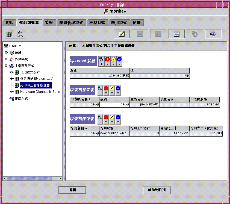Click host name cell 'pr-cbjs05-01'
The image size is (230, 204).
pyautogui.click(x=145, y=104)
